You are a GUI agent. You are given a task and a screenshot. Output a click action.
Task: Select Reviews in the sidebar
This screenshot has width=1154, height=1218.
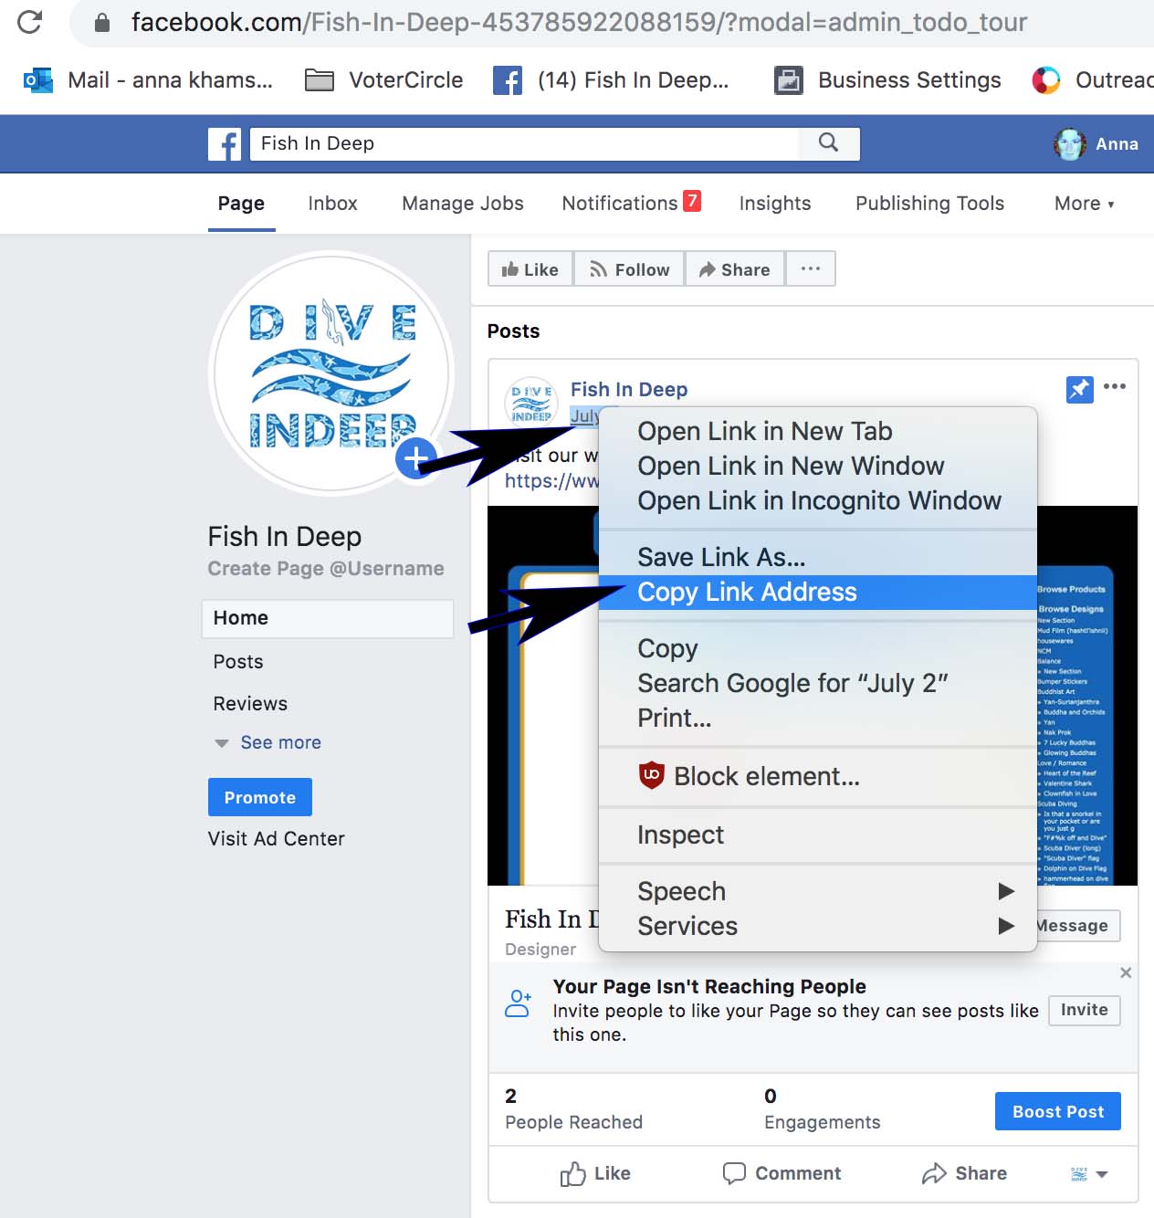pyautogui.click(x=250, y=704)
